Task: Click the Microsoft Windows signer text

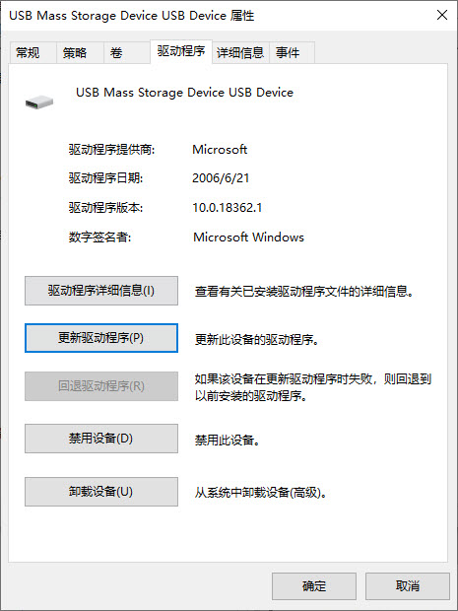Action: [248, 237]
